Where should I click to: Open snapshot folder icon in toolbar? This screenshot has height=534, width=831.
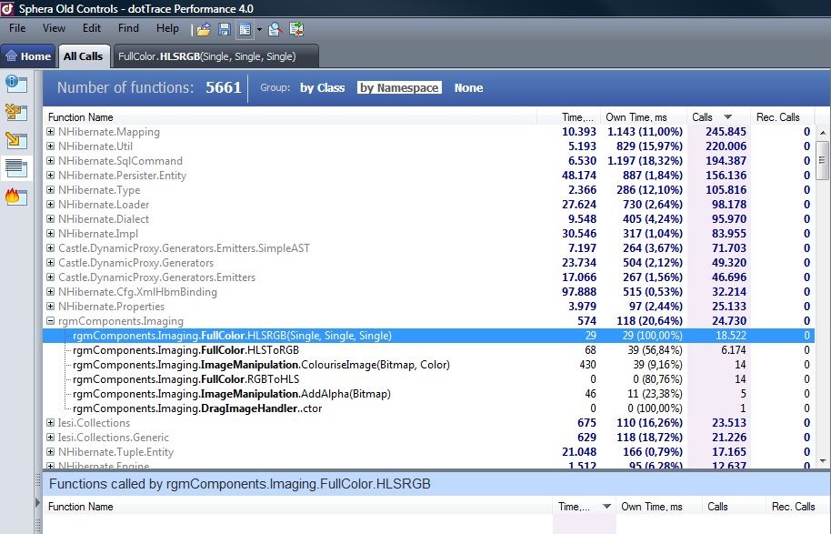click(204, 29)
